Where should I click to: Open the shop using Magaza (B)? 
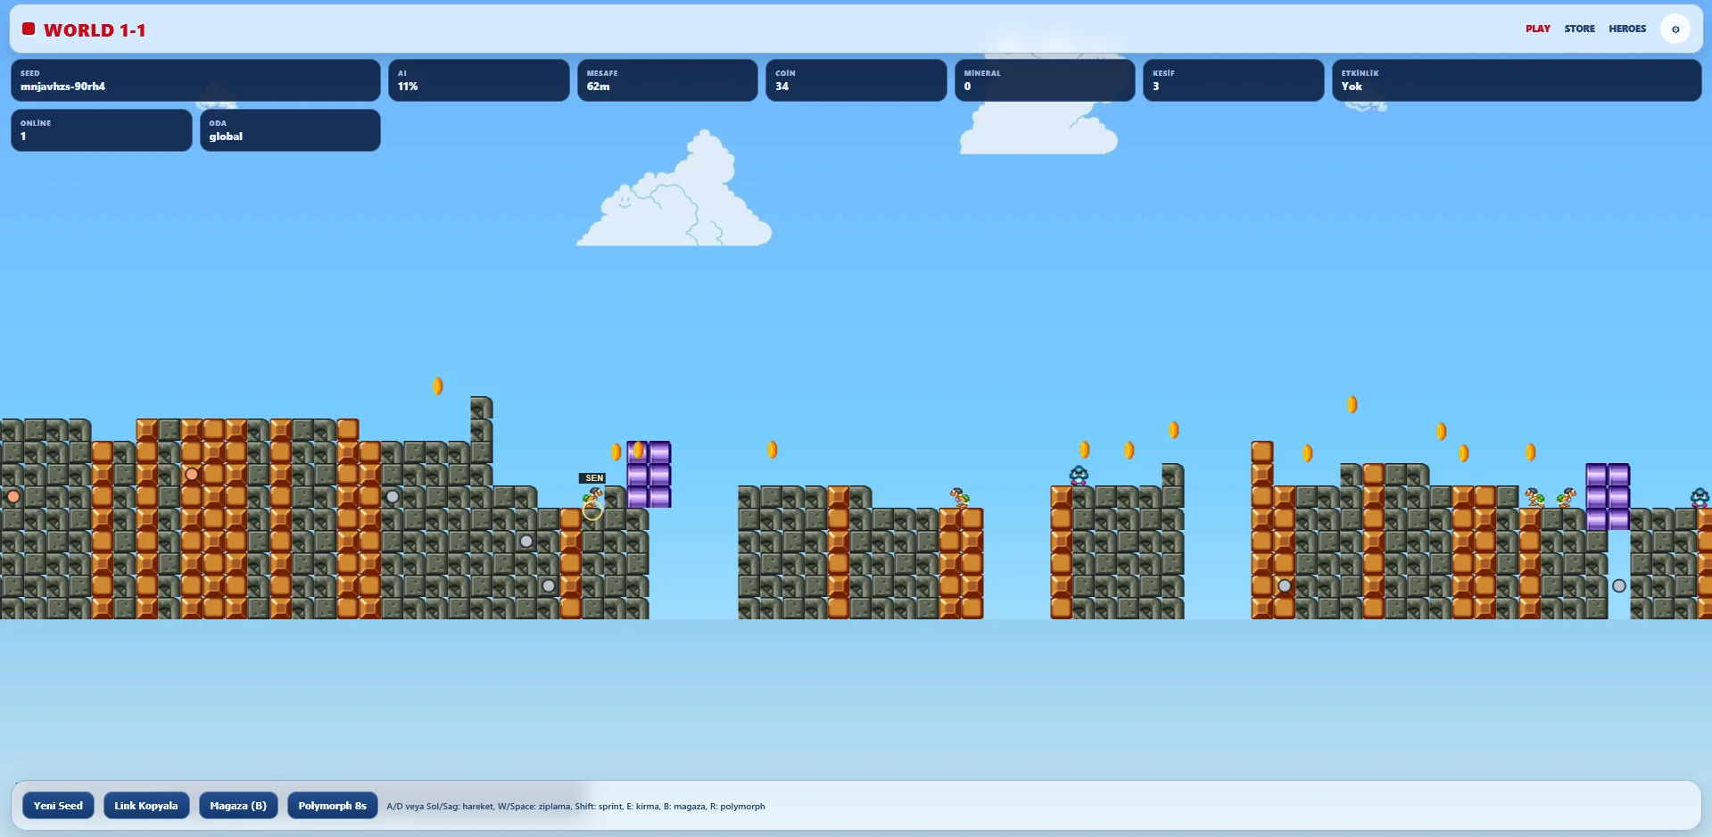pos(238,806)
